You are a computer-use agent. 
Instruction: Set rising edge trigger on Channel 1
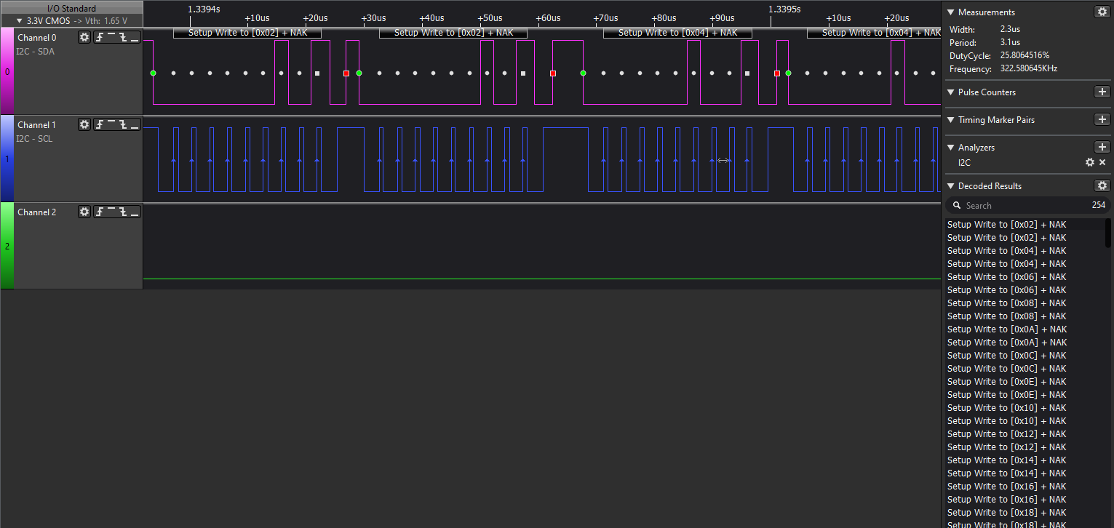[x=100, y=124]
